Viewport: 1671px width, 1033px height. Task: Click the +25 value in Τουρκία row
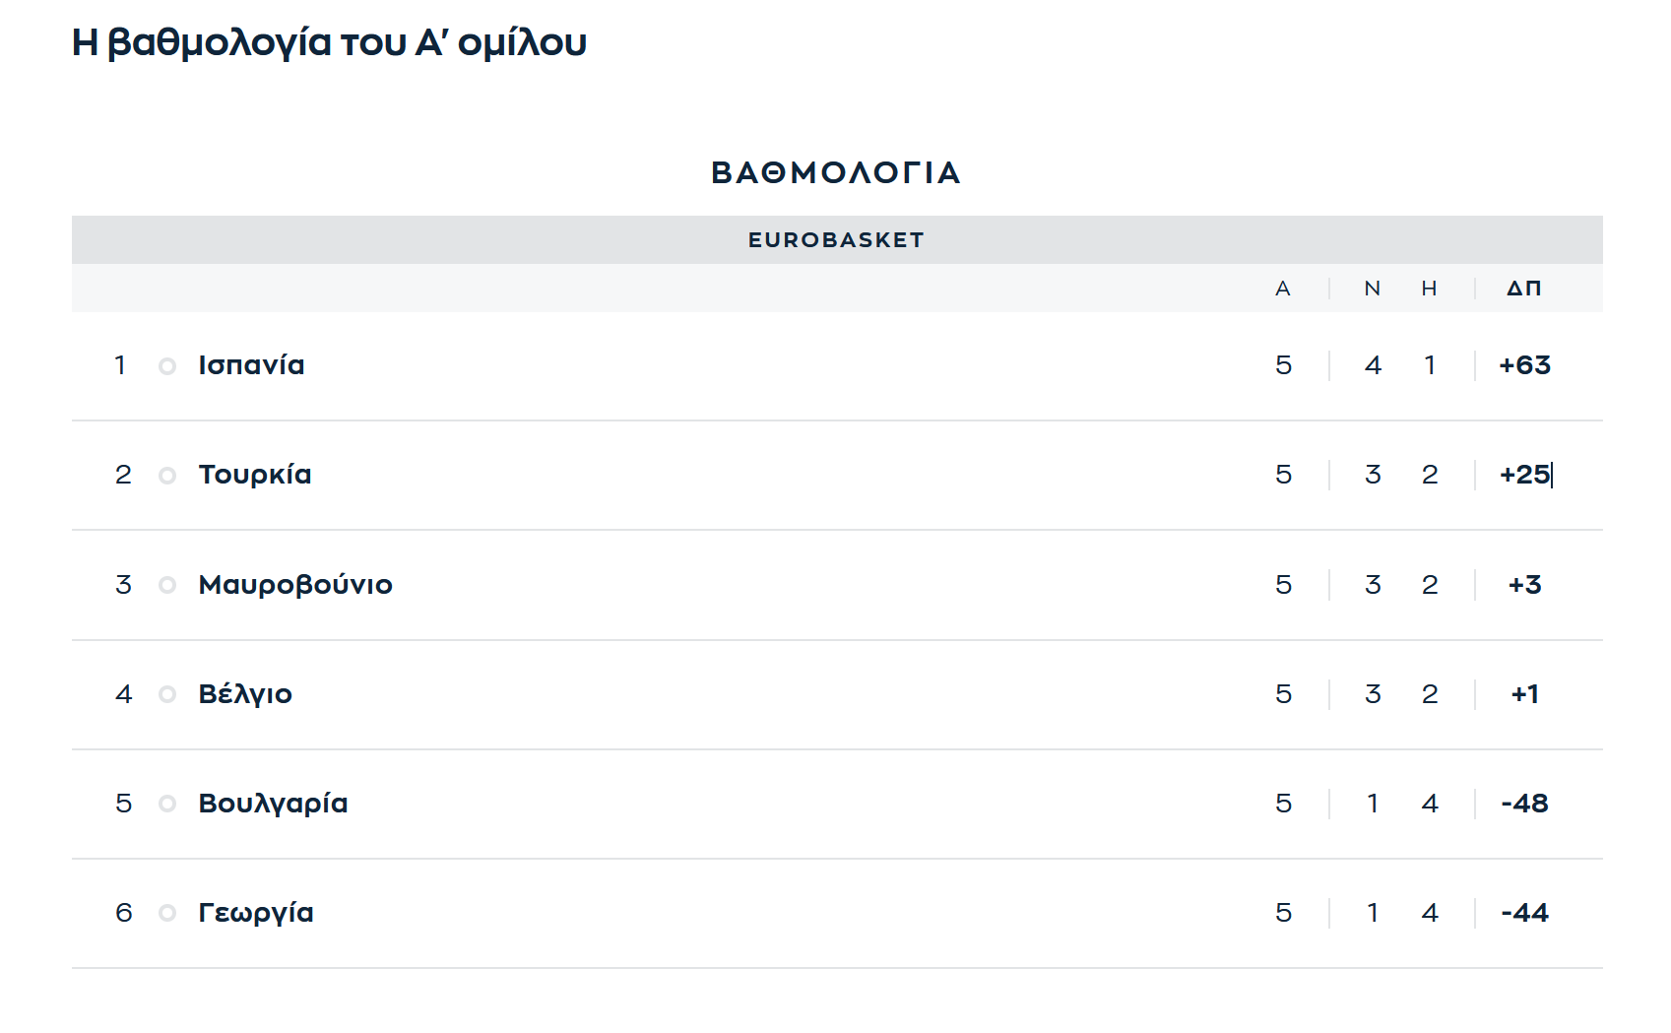point(1525,475)
